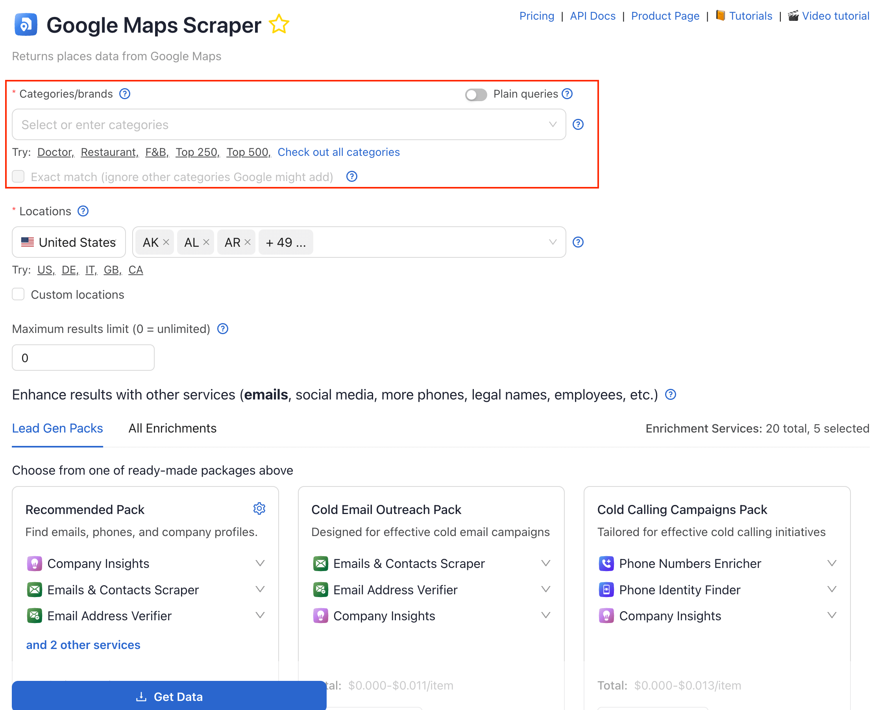Viewport: 891px width, 710px height.
Task: Click the Get Data button
Action: tap(170, 696)
